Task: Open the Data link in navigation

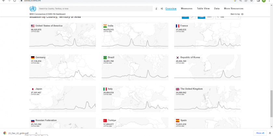Action: 217,9
